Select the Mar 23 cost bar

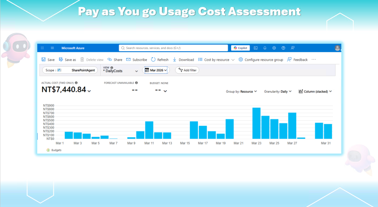click(x=257, y=123)
